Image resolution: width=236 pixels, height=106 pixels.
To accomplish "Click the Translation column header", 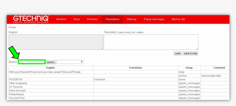I will [136, 68].
